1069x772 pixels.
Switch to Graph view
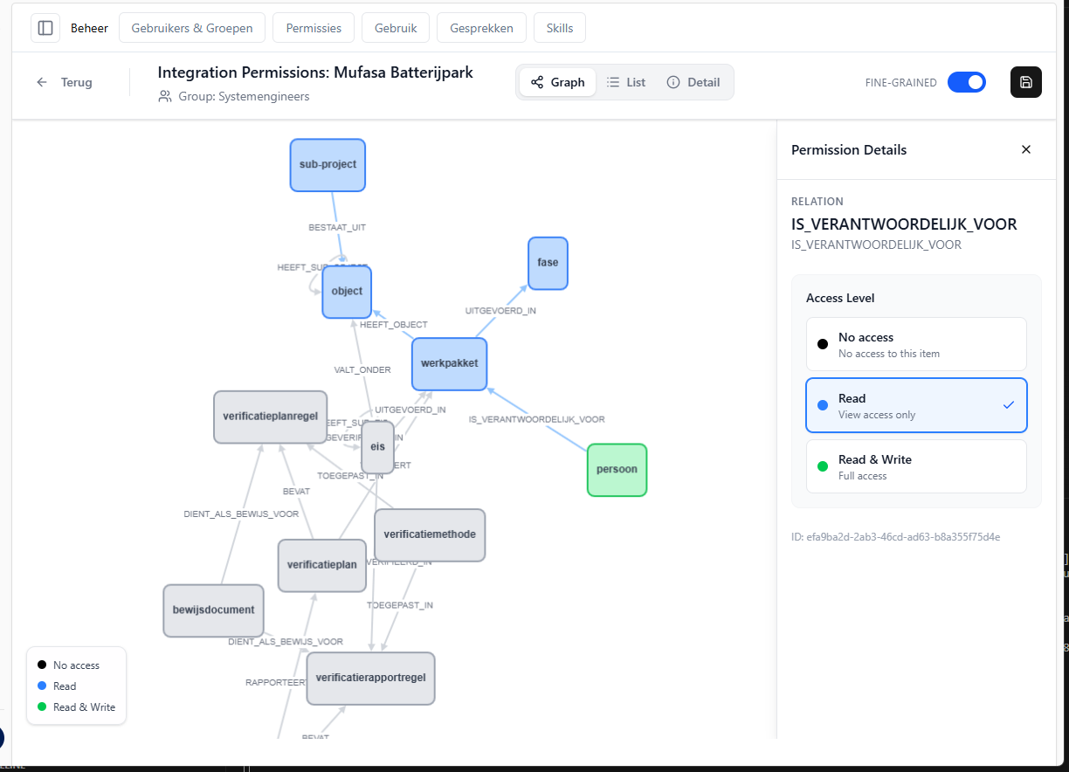point(558,82)
